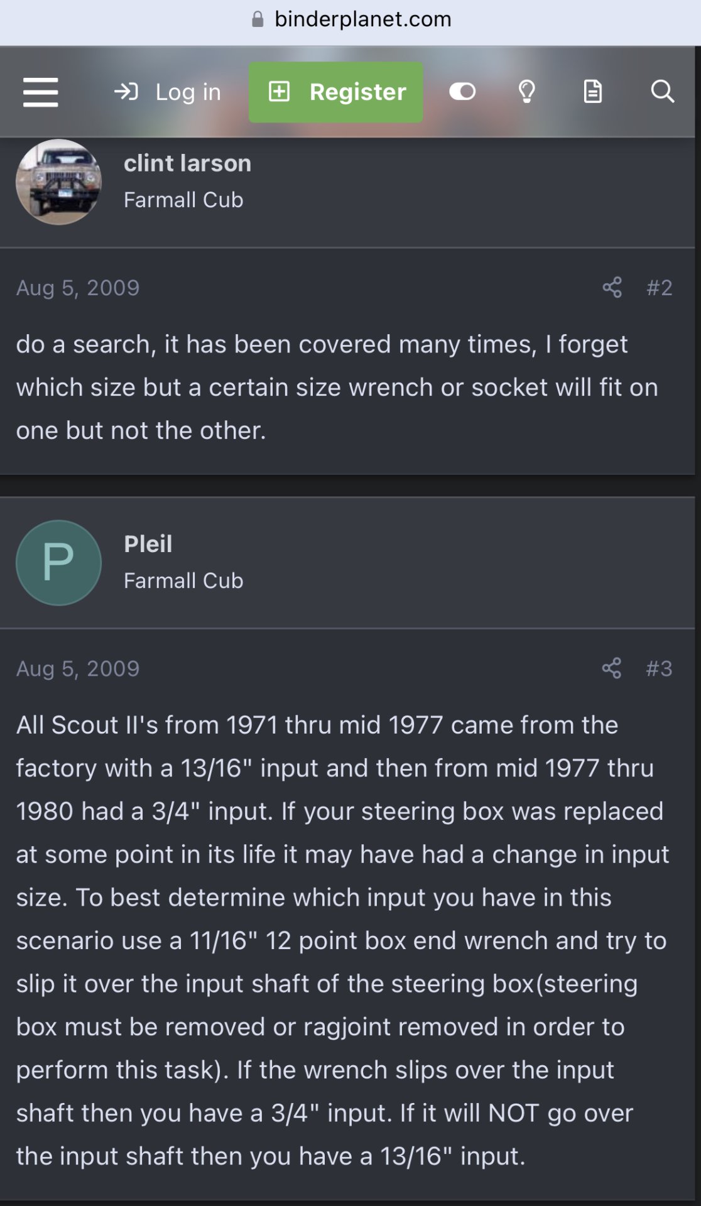Open the permalink for post #2

(x=659, y=288)
